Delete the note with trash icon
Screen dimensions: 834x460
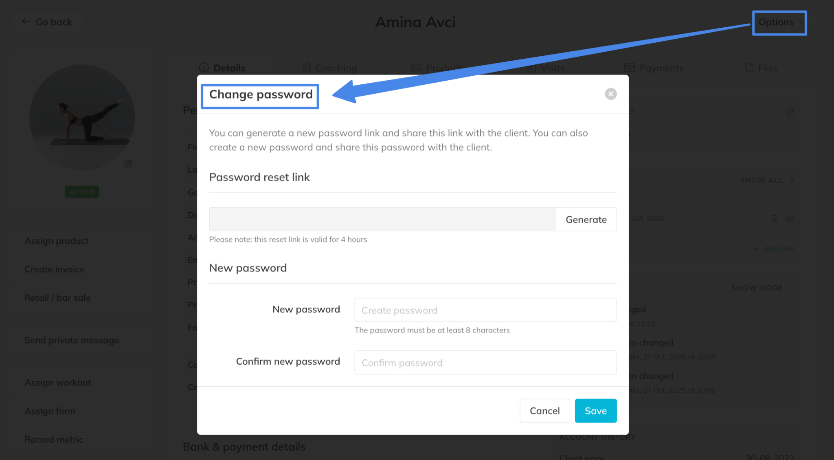[774, 219]
